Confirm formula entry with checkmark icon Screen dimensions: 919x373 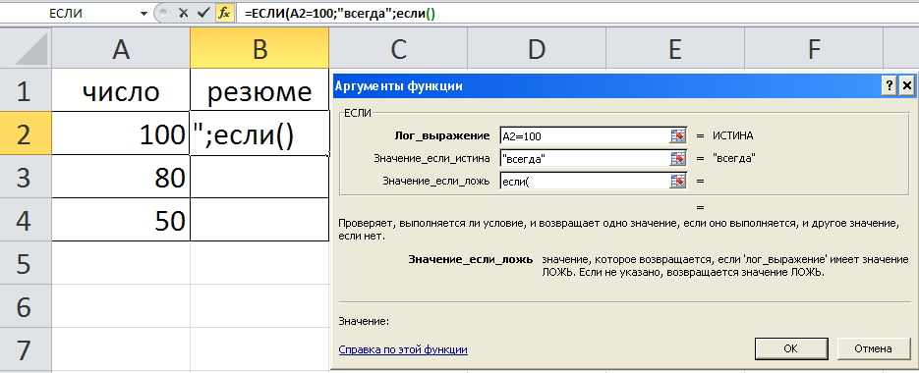pyautogui.click(x=203, y=14)
